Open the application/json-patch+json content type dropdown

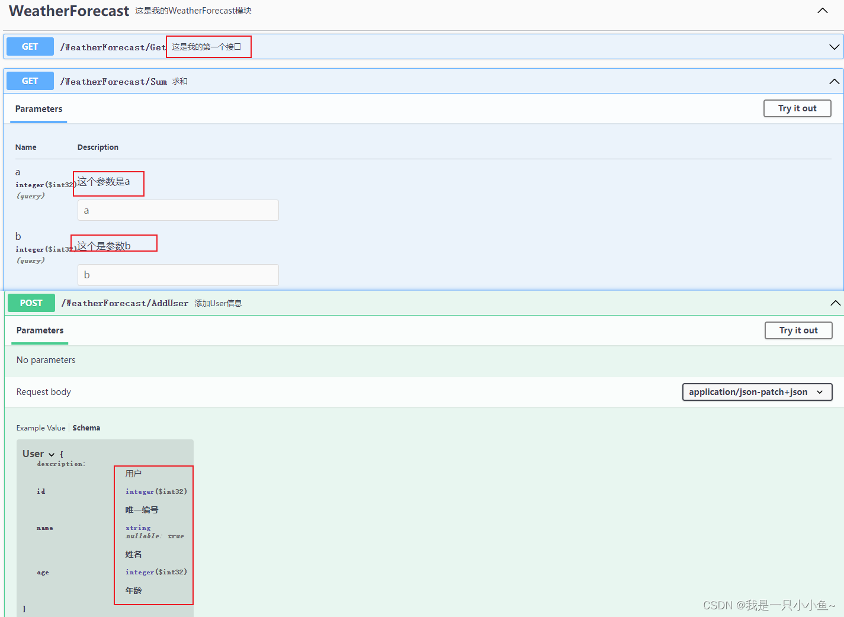point(756,392)
